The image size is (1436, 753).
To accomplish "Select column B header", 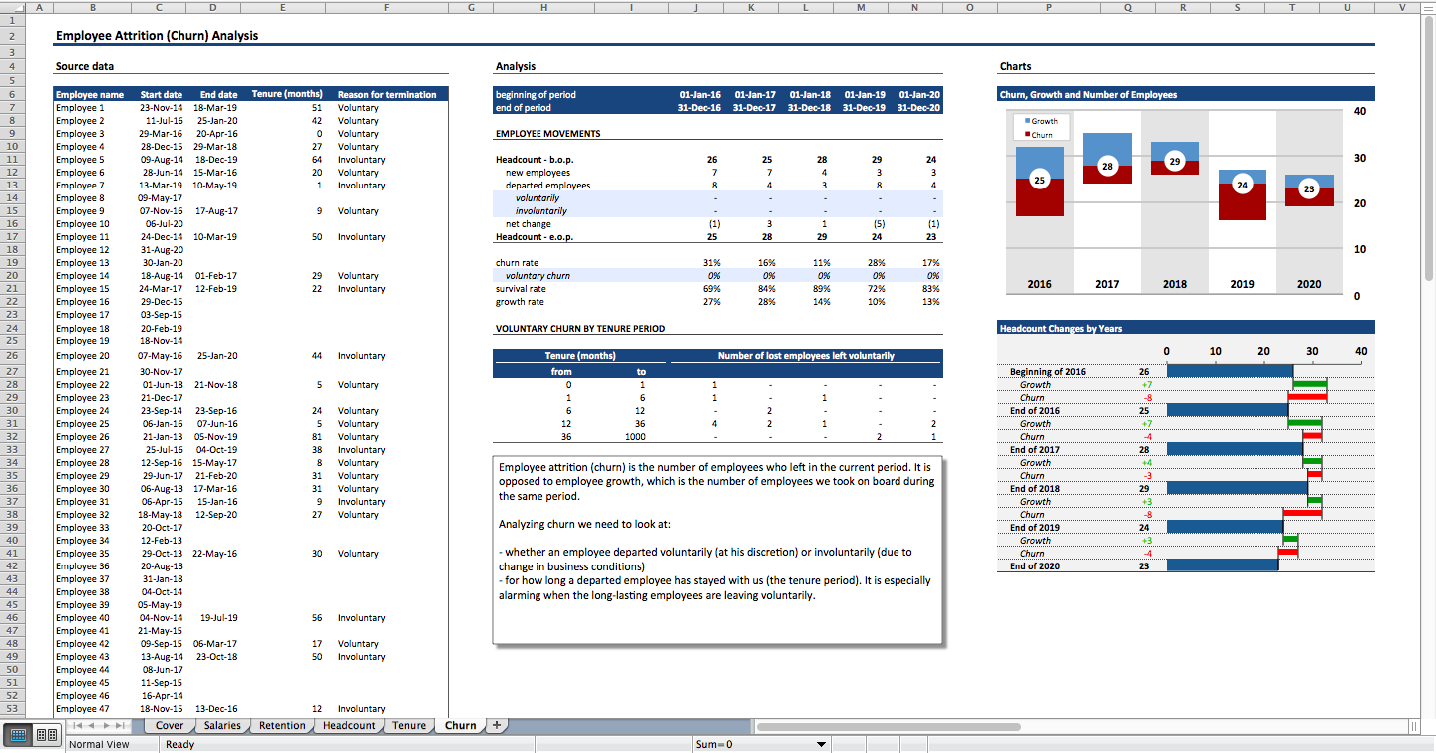I will click(x=93, y=7).
